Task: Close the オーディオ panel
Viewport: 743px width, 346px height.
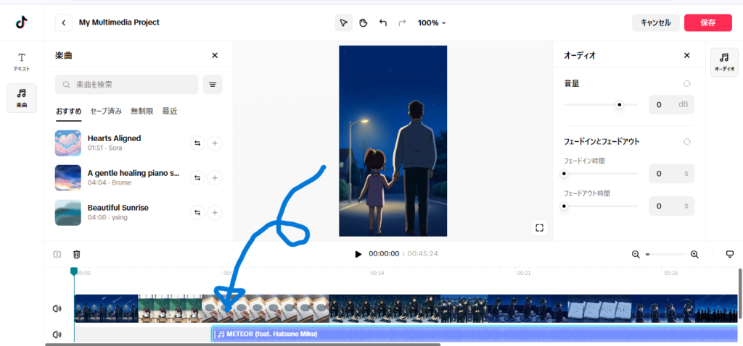Action: click(686, 56)
